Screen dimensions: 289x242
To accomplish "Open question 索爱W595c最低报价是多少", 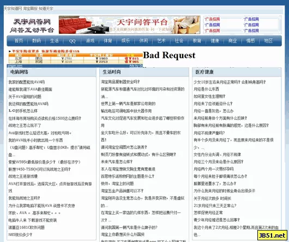I will tap(45, 162).
